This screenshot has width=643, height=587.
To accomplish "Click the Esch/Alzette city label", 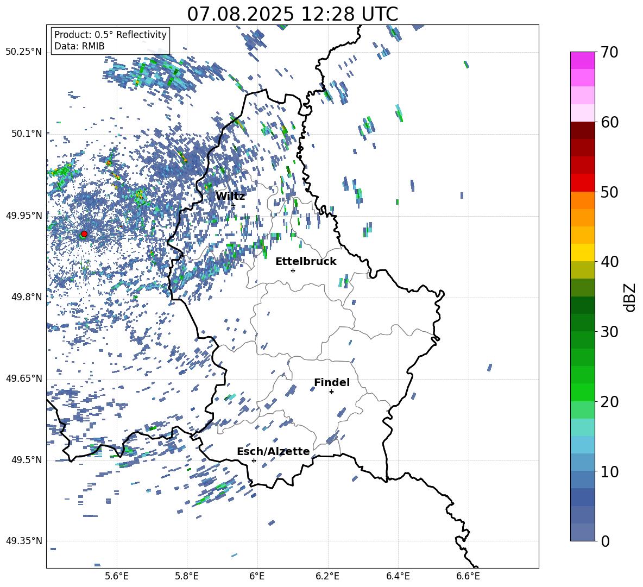I will (273, 451).
